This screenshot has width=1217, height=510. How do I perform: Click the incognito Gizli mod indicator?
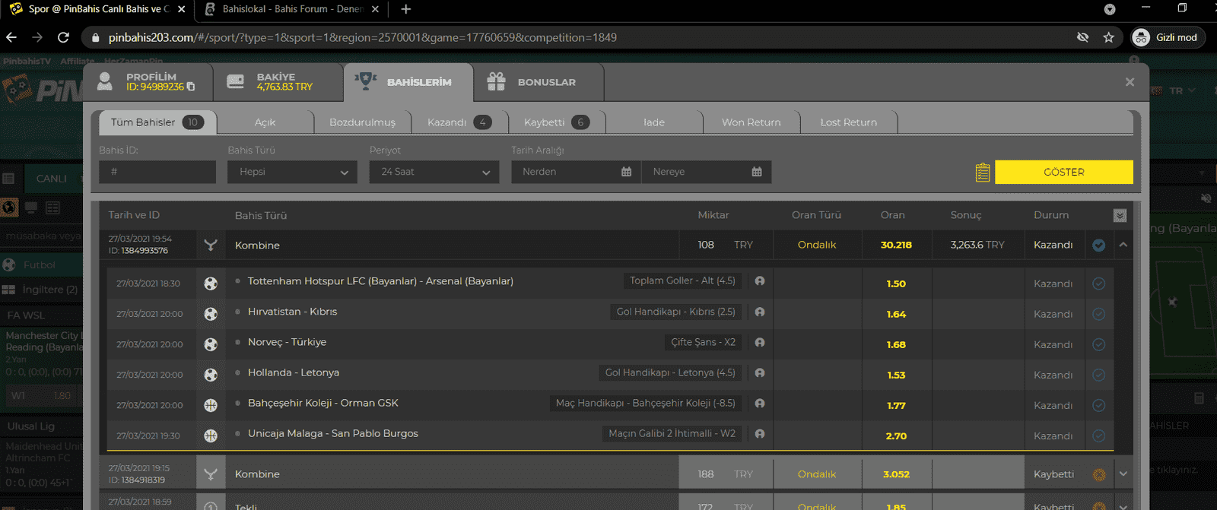[x=1168, y=37]
